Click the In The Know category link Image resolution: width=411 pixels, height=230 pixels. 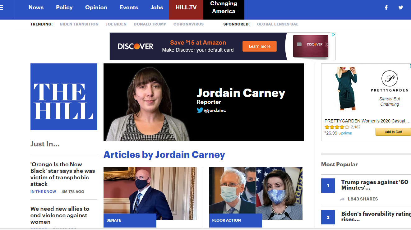click(x=43, y=192)
